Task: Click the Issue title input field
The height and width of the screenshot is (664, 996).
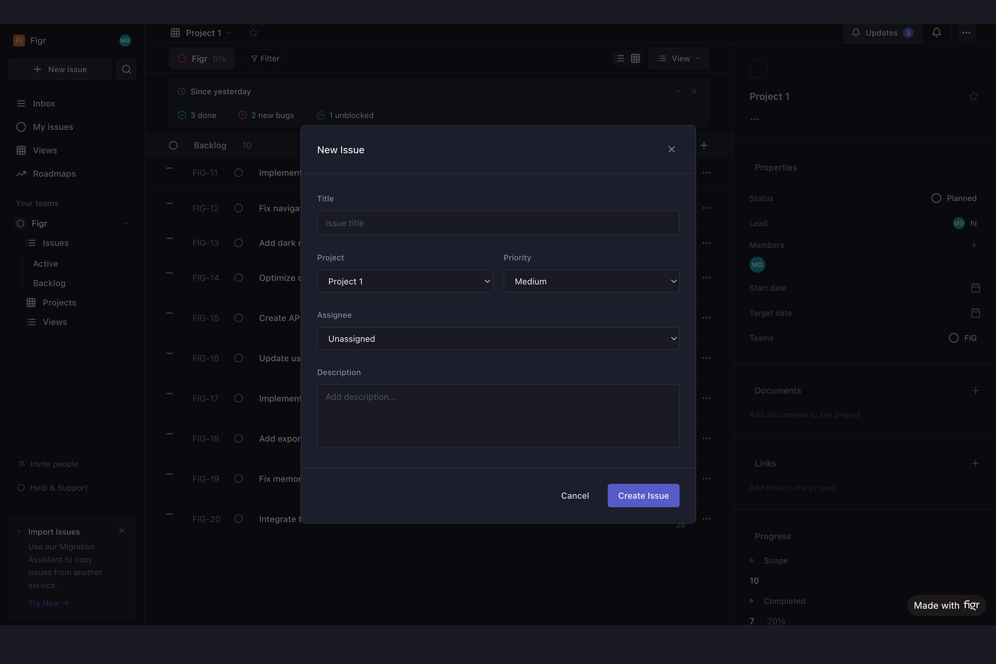Action: pos(498,223)
